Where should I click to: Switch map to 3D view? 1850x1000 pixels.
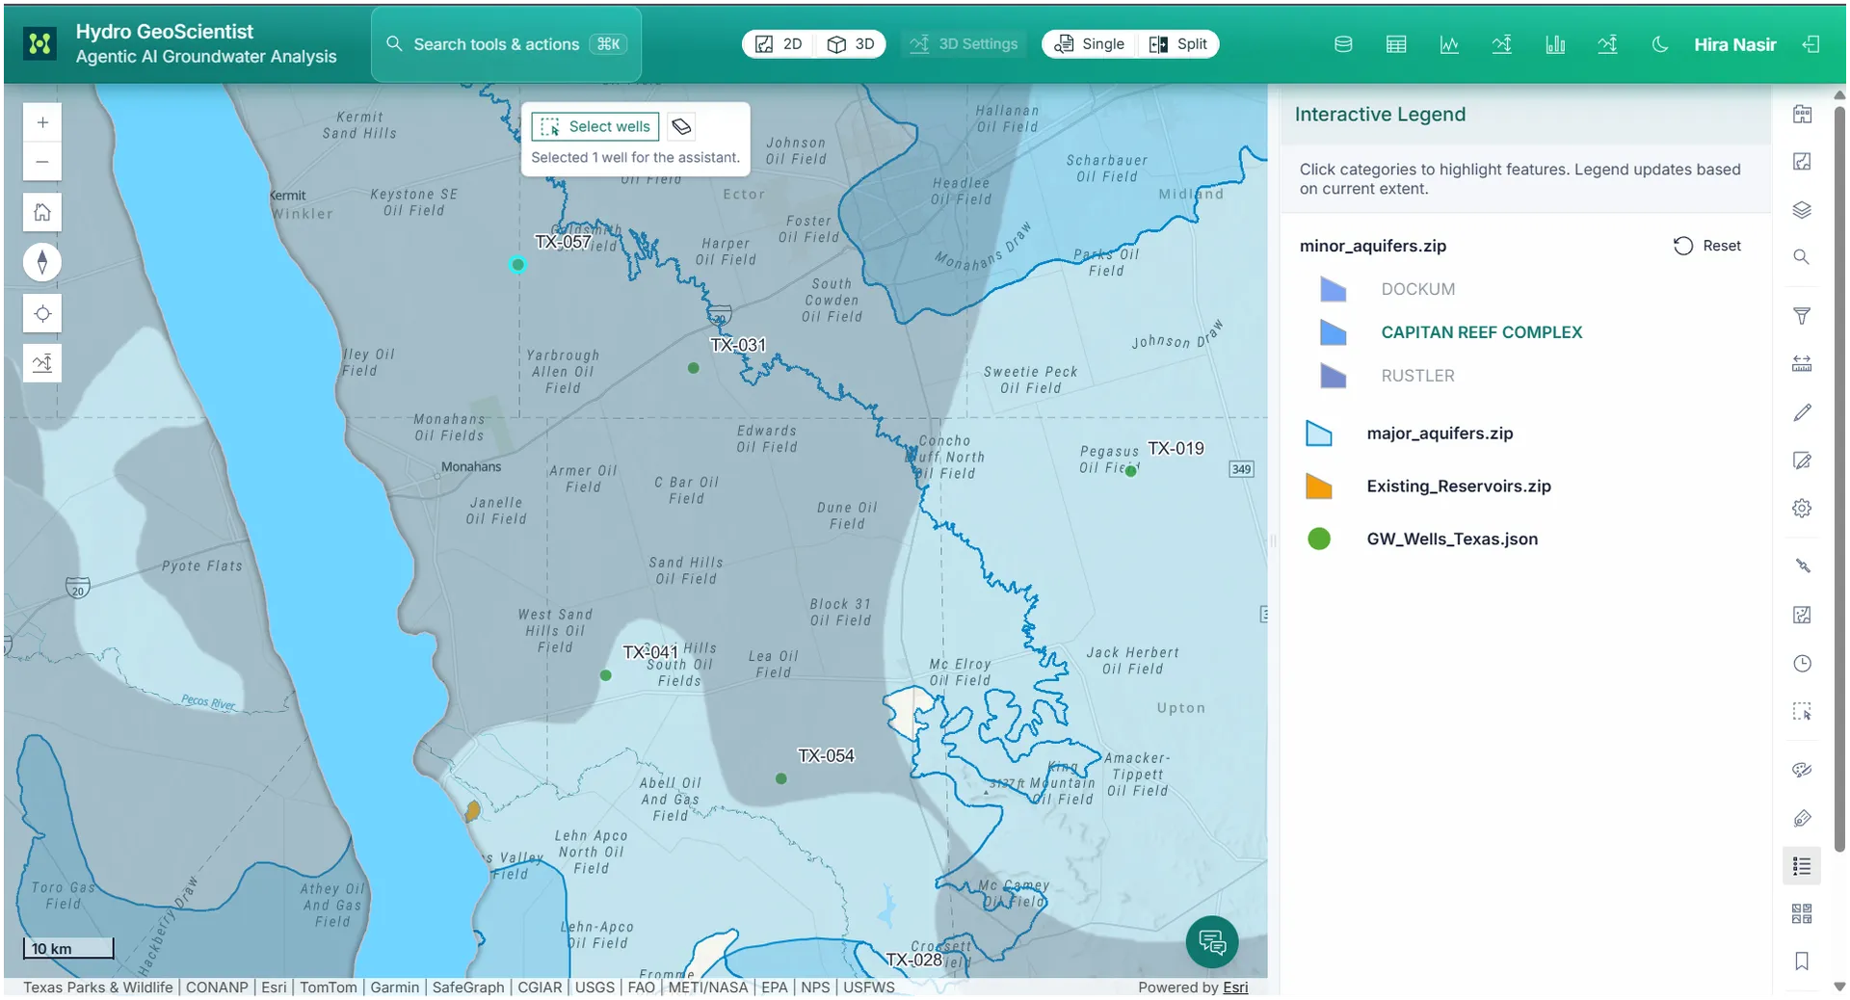pyautogui.click(x=851, y=44)
